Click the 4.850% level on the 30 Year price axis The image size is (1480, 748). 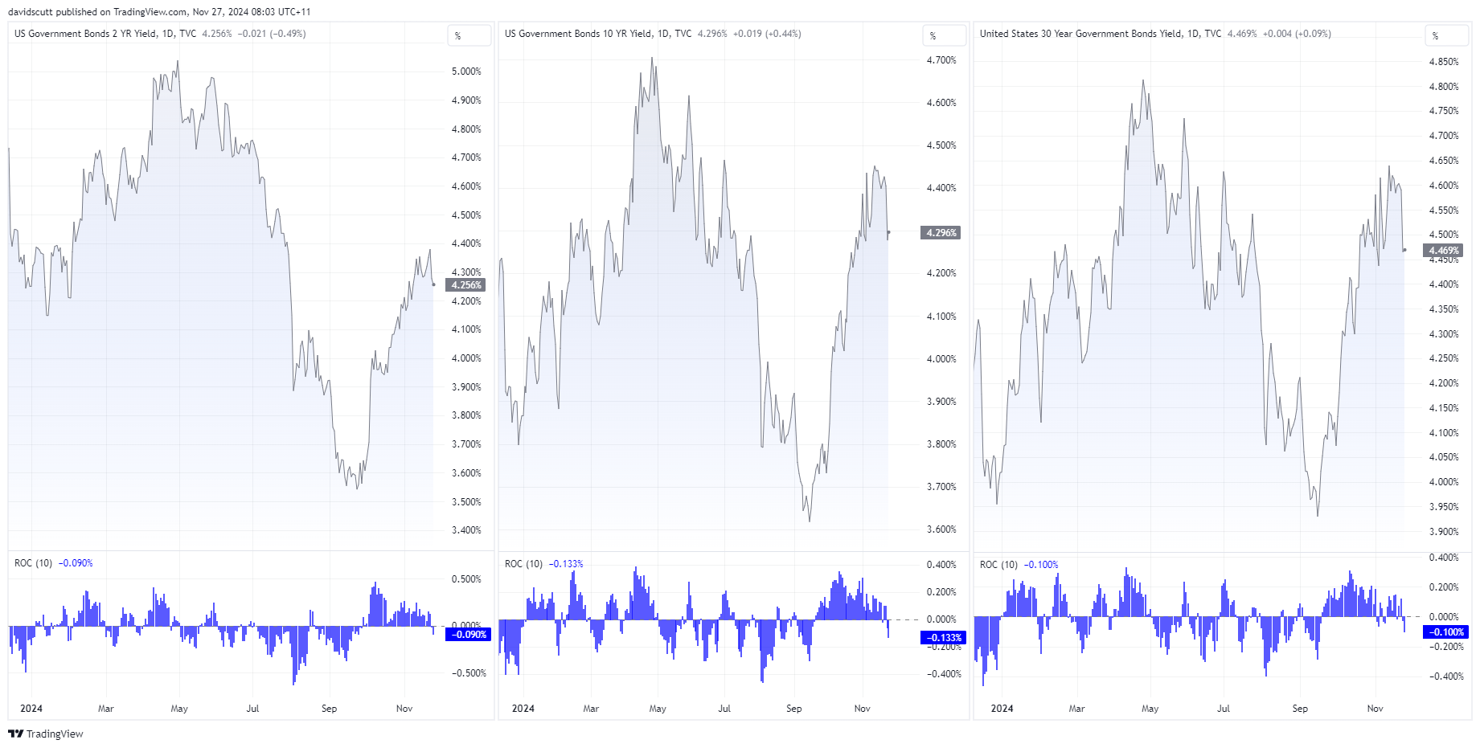click(1444, 62)
